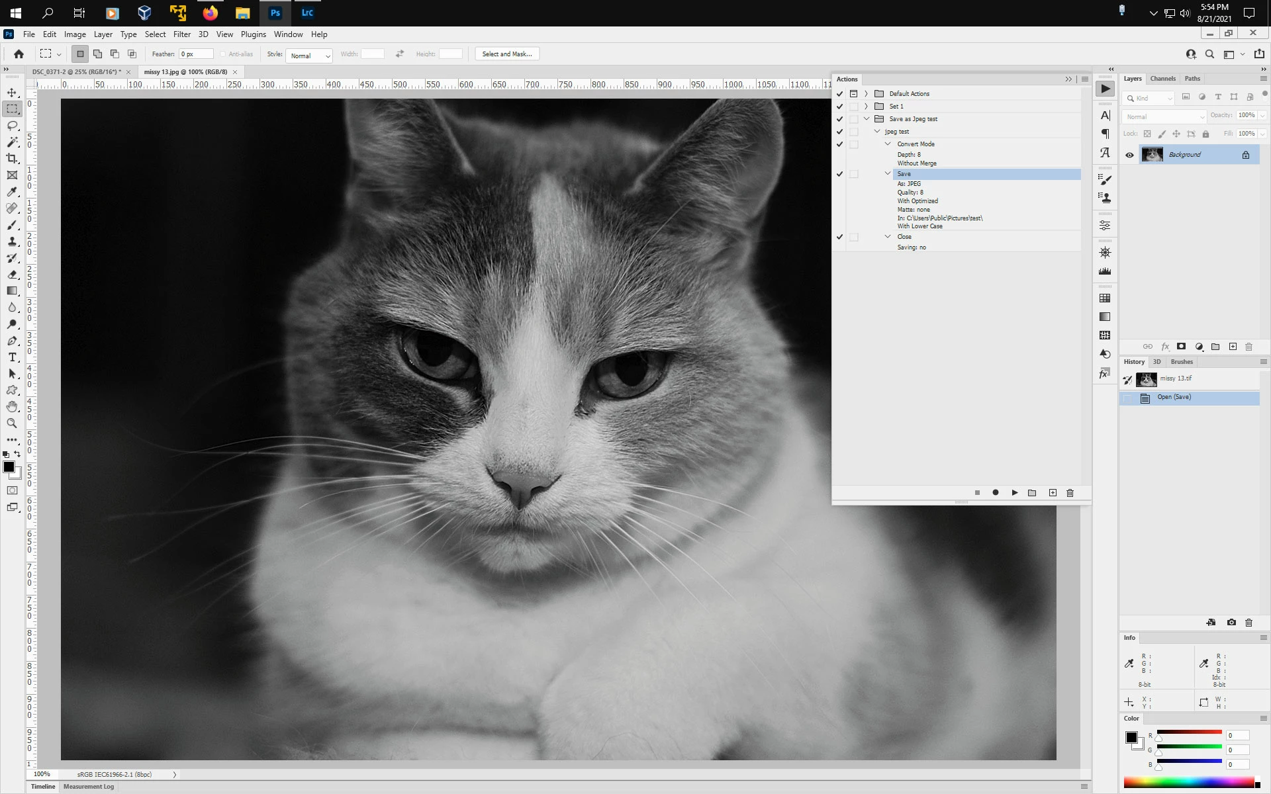Hide the Background layer visibility
Image resolution: width=1271 pixels, height=794 pixels.
(1129, 155)
